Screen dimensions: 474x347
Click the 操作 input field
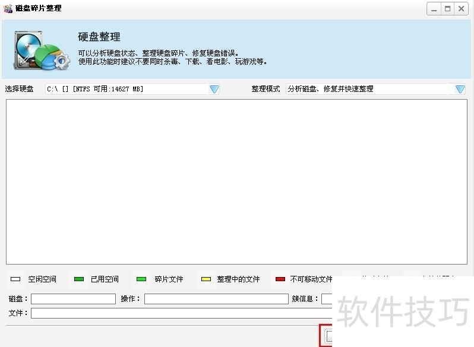[x=216, y=299]
